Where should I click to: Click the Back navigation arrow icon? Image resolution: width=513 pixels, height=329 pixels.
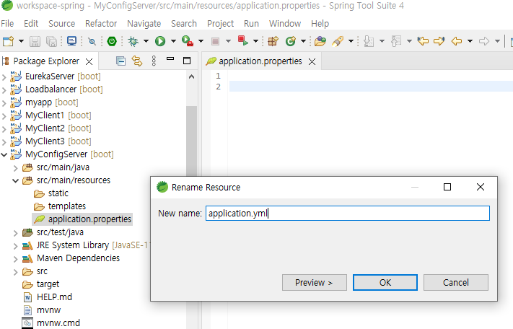coord(457,41)
